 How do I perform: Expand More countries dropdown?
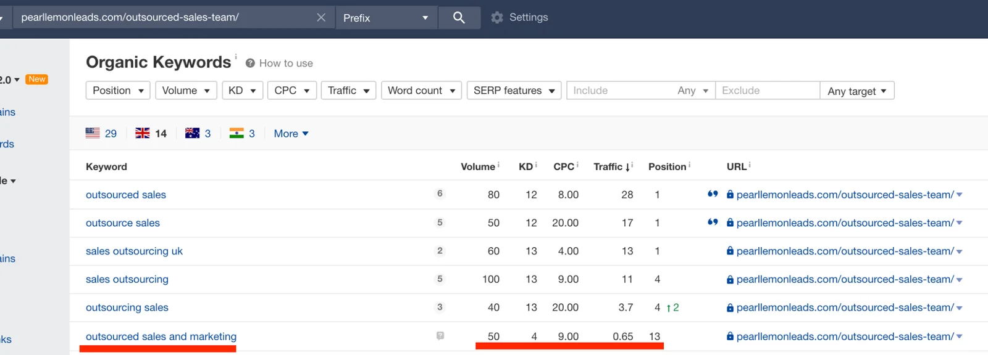coord(291,134)
